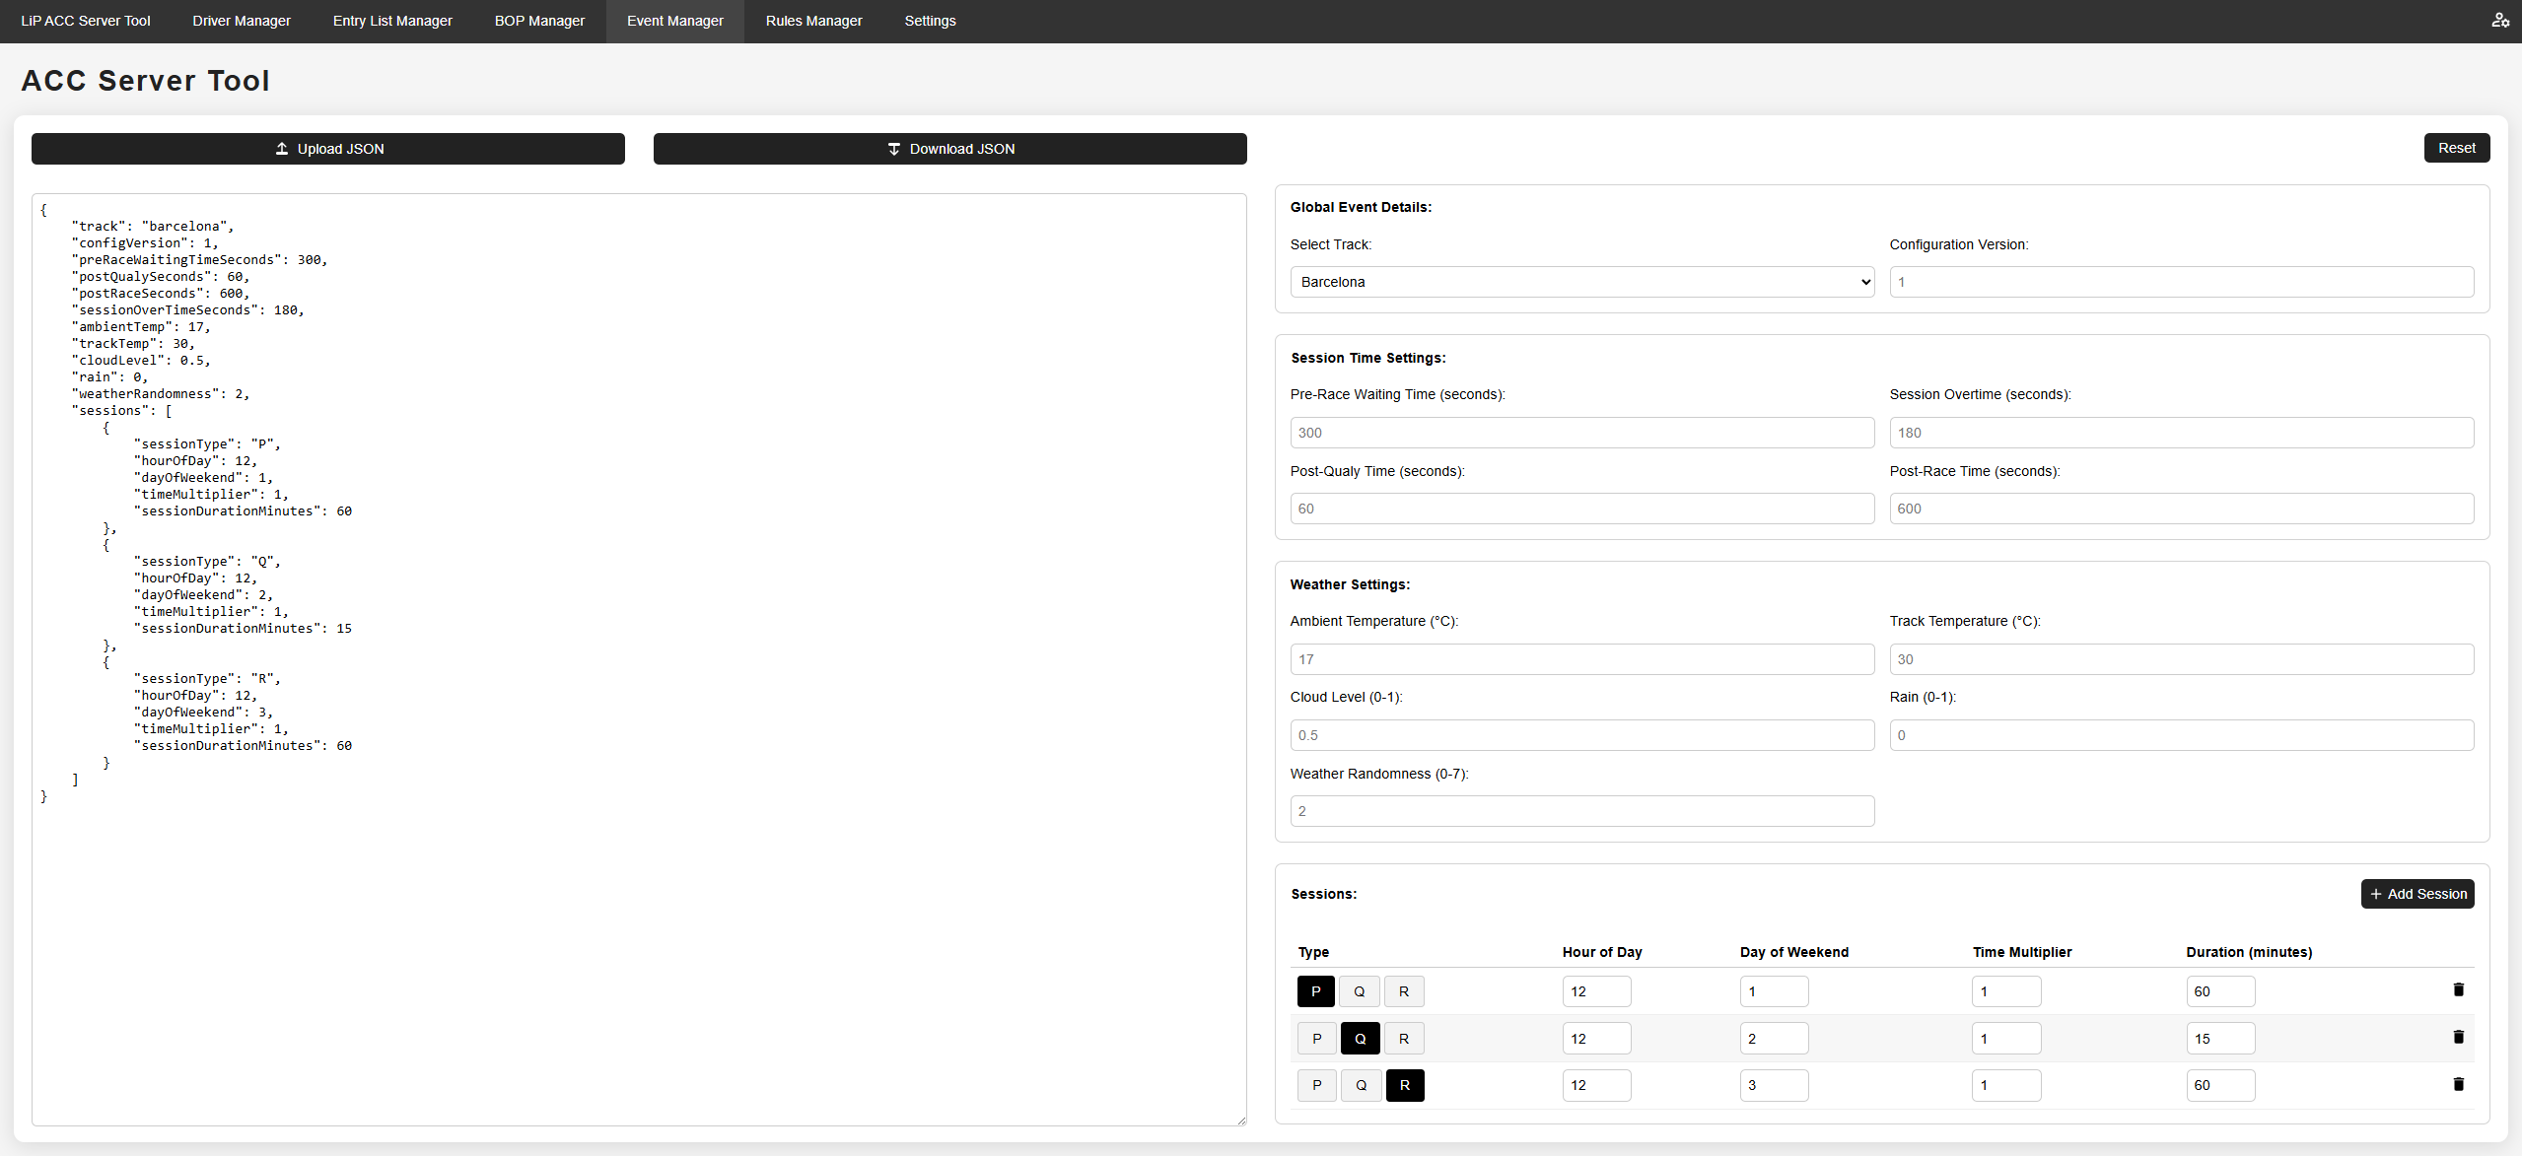Click the "cloudLevel": 0.5 JSON line
The width and height of the screenshot is (2522, 1156).
pos(141,361)
